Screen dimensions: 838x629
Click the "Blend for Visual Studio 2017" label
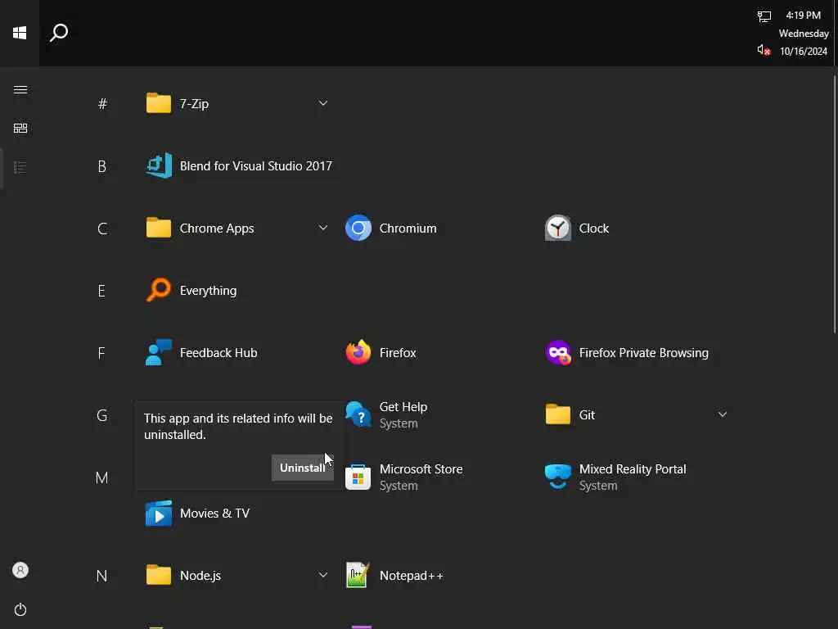coord(255,165)
